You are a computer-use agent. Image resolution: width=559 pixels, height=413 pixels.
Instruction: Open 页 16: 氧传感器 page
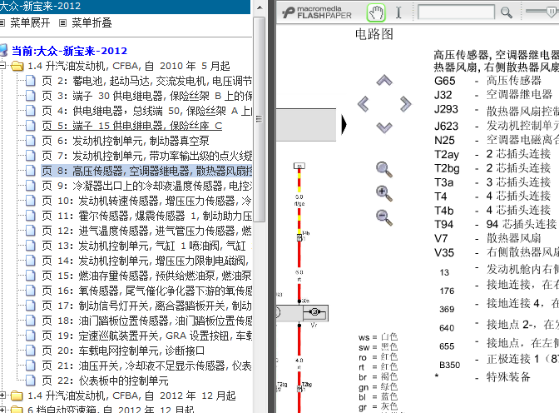(147, 291)
